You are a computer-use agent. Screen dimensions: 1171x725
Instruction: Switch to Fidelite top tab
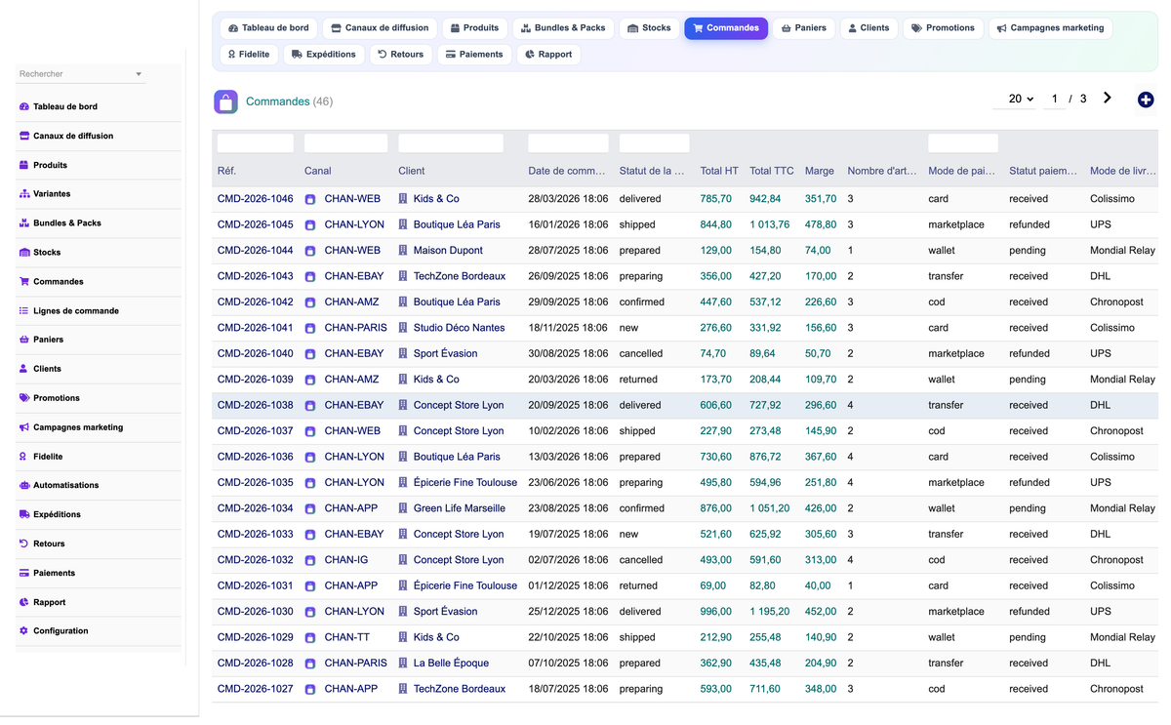pos(249,55)
